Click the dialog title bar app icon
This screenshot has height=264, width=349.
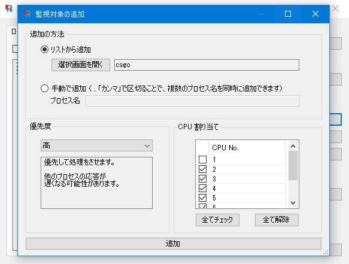(27, 14)
